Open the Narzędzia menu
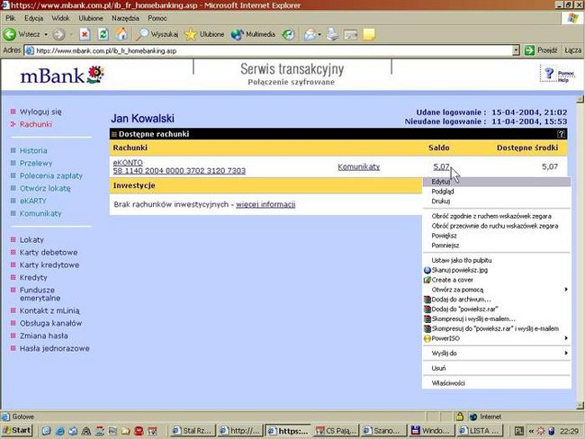The image size is (585, 439). (124, 18)
